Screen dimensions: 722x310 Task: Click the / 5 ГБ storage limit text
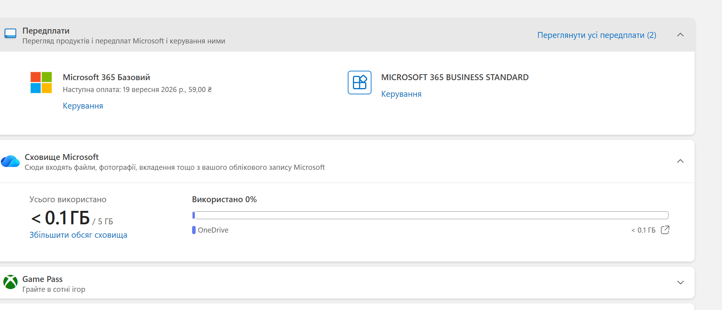pos(103,222)
